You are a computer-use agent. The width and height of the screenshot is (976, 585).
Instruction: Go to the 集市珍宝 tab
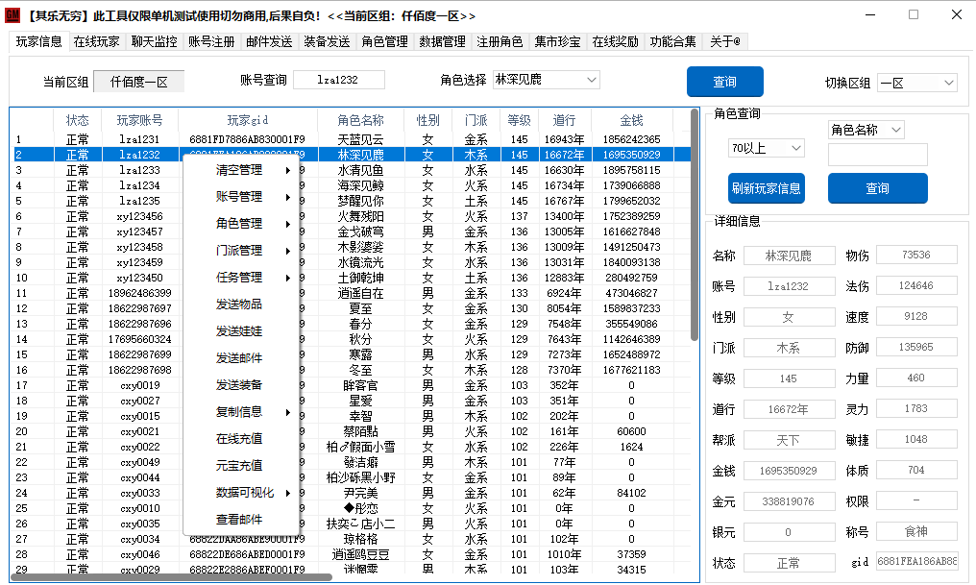(557, 41)
